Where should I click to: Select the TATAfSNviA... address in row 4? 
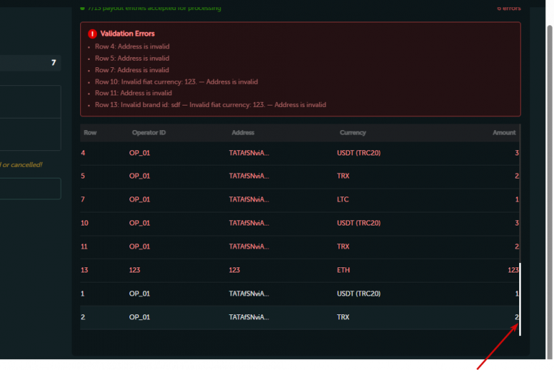249,153
